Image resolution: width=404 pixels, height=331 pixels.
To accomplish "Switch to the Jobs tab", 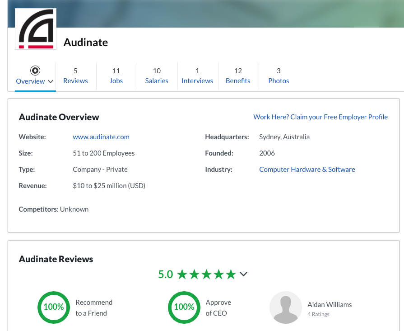I will click(x=116, y=76).
